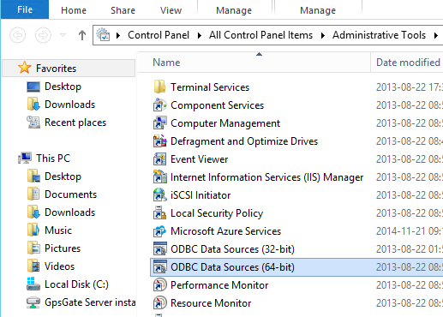Expand the arrow after Administrative Tools
Screen dimensions: 443x317
coord(436,35)
